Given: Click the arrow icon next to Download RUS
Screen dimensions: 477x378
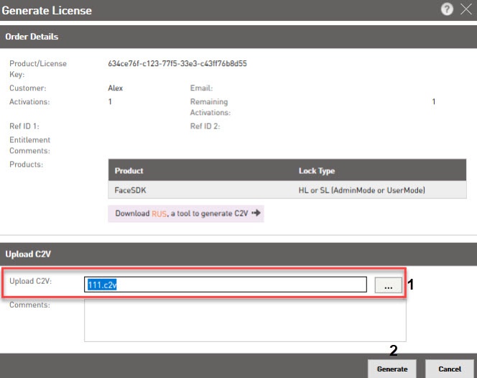Looking at the screenshot, I should tap(256, 213).
